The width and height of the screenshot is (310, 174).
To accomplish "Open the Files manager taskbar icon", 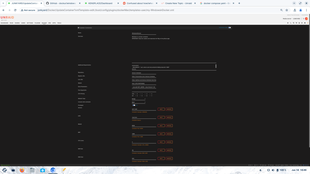I will pyautogui.click(x=32, y=170).
